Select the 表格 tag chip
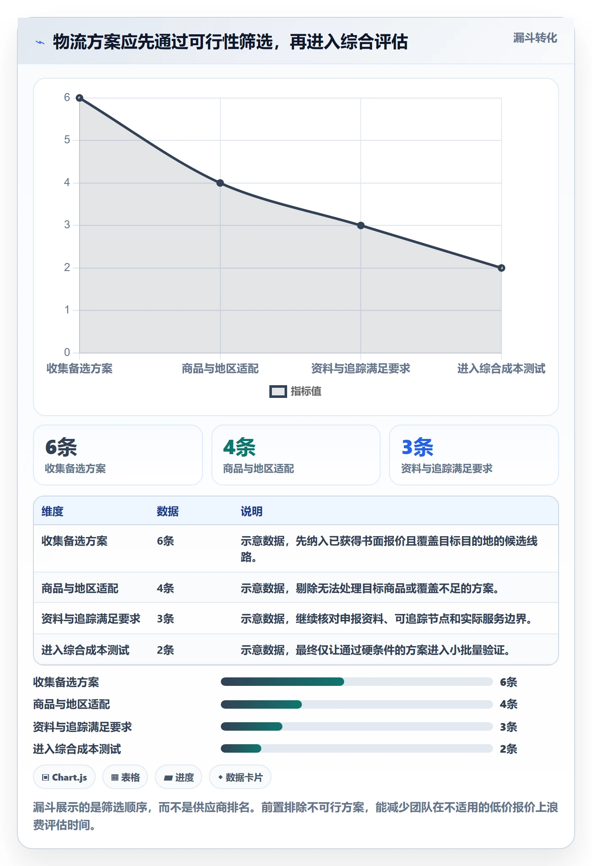Screen dimensions: 592x866 (125, 777)
